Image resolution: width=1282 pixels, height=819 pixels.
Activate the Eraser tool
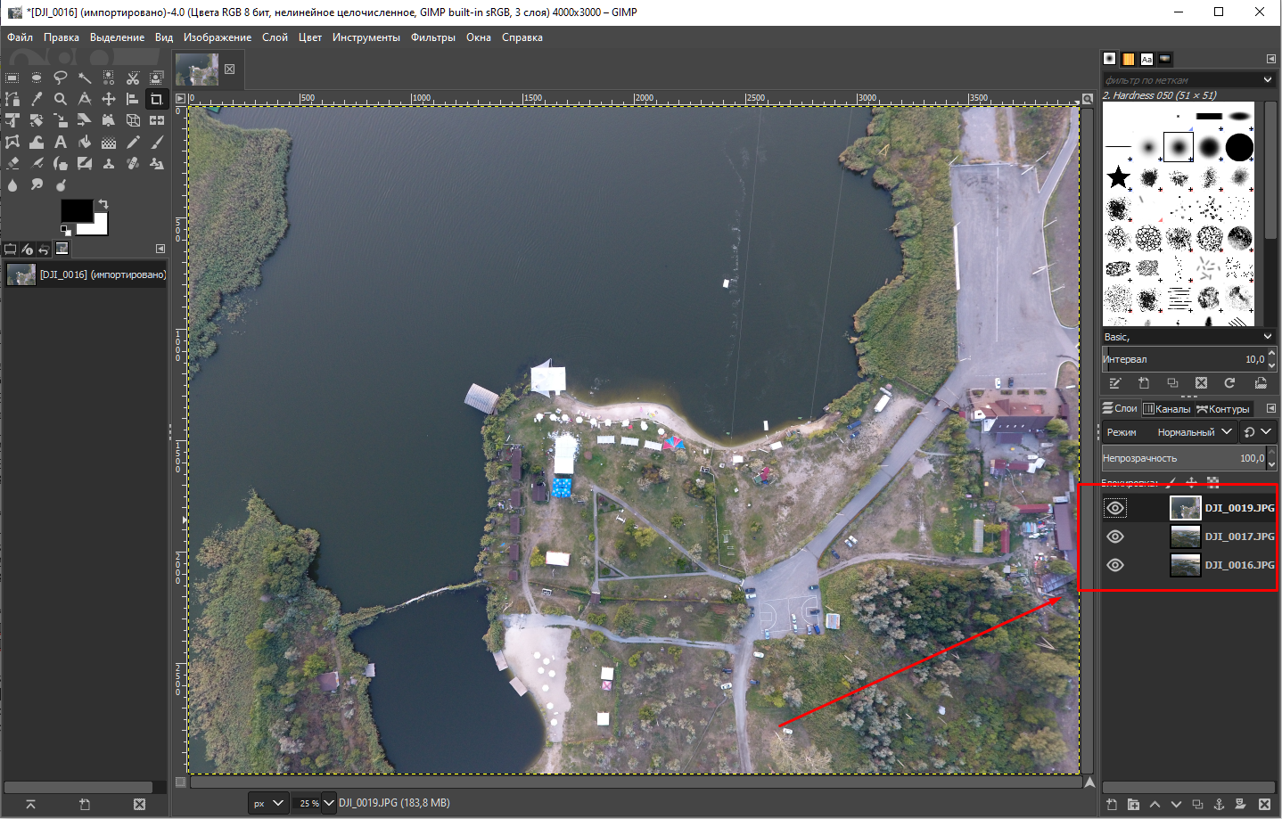12,164
